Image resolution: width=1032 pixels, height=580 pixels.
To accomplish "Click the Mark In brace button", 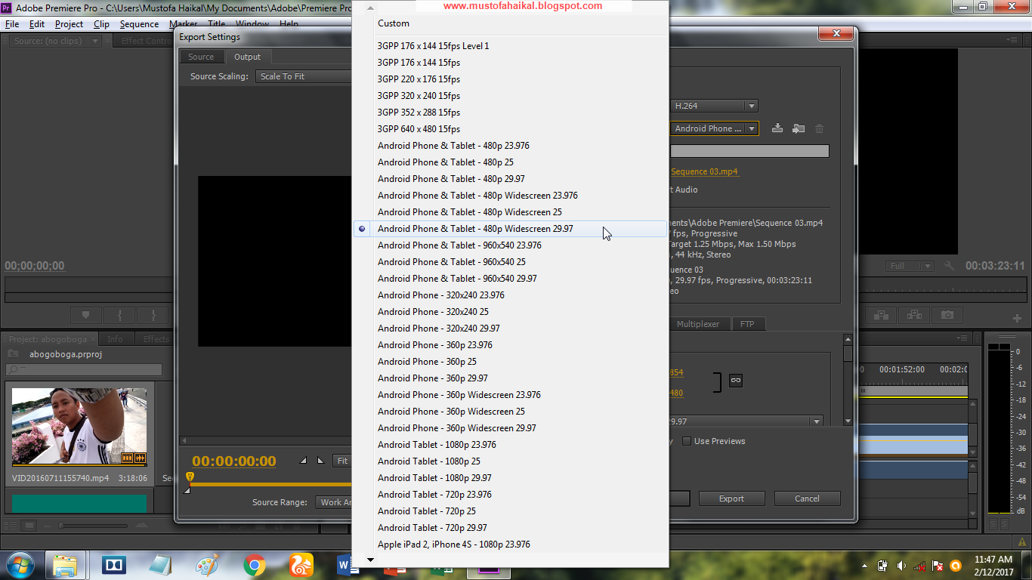I will [119, 315].
